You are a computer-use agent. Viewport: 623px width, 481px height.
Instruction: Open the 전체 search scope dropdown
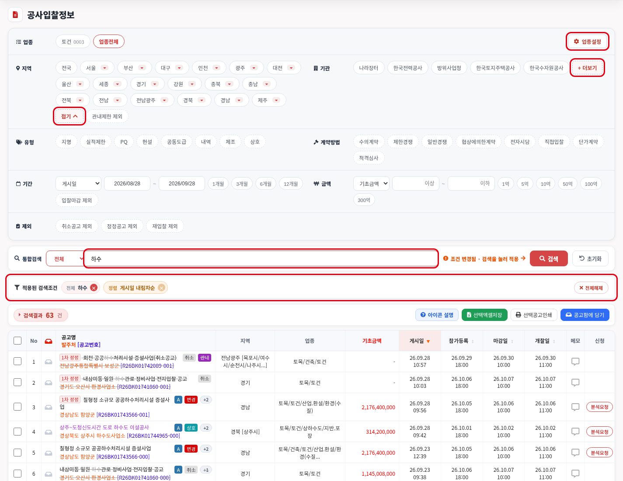tap(65, 259)
